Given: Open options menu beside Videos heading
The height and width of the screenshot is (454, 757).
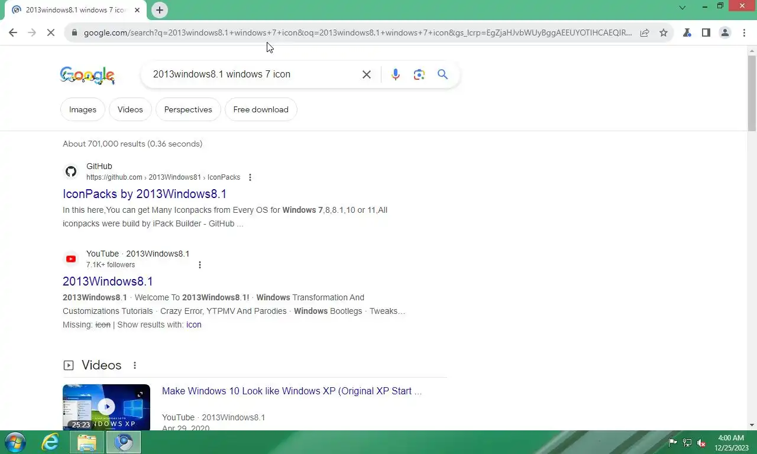Looking at the screenshot, I should [x=135, y=365].
